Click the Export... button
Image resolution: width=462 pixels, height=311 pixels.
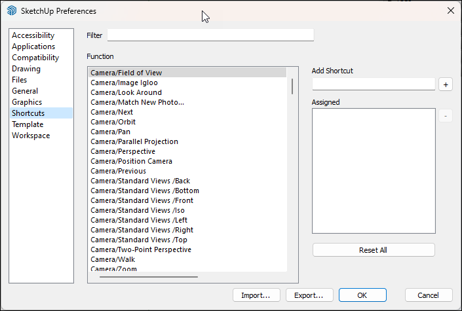click(x=309, y=295)
